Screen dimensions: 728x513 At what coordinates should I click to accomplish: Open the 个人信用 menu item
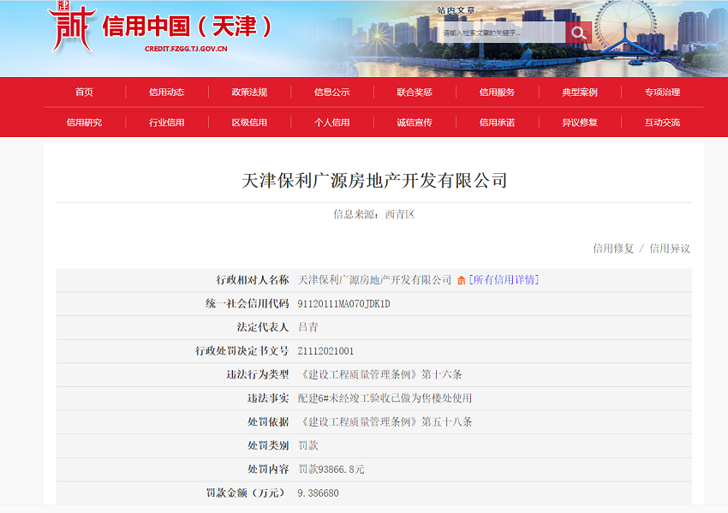point(332,122)
